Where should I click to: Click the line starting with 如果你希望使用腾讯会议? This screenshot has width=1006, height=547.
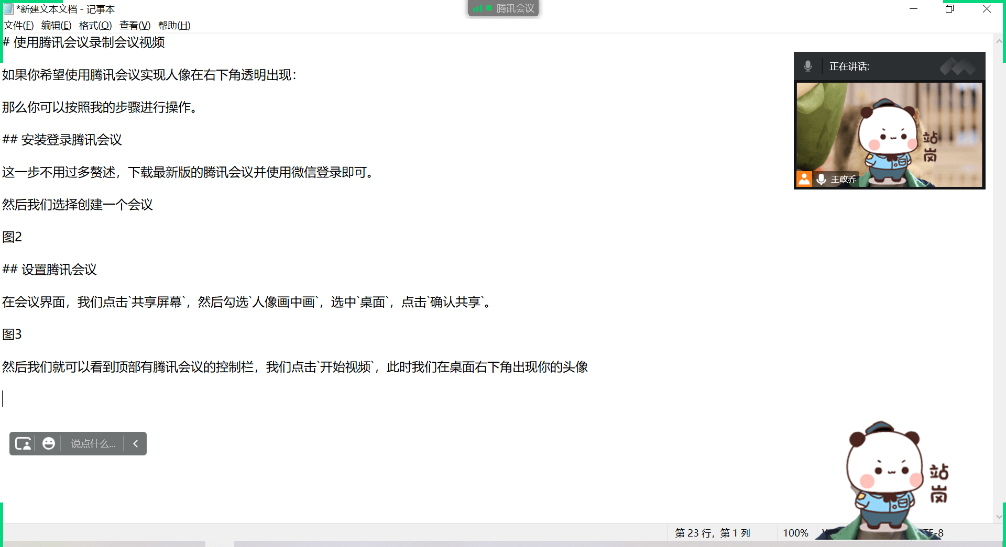(x=150, y=75)
